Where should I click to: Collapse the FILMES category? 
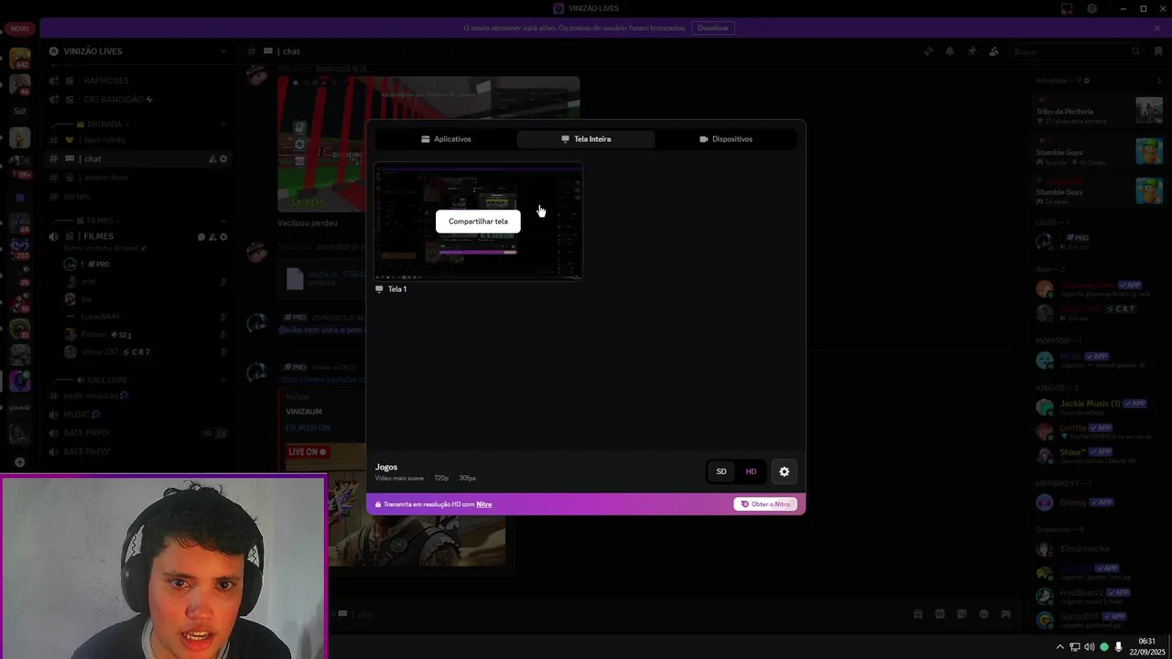pos(99,221)
